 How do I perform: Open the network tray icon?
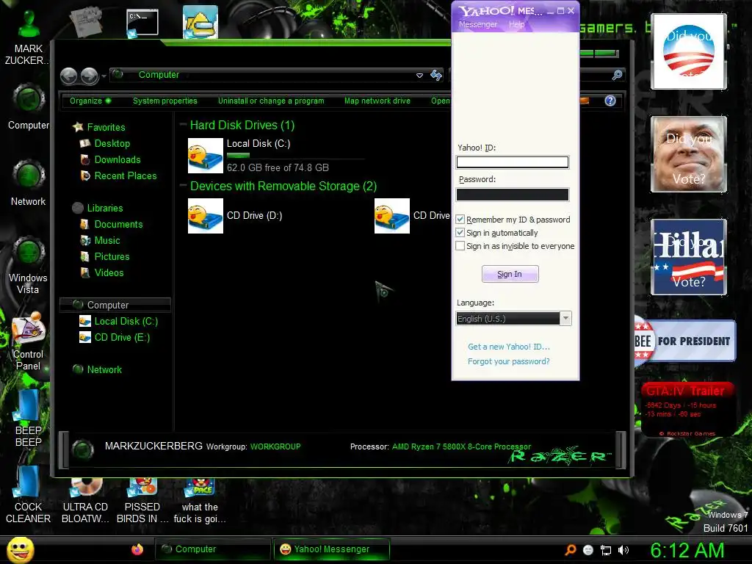606,550
